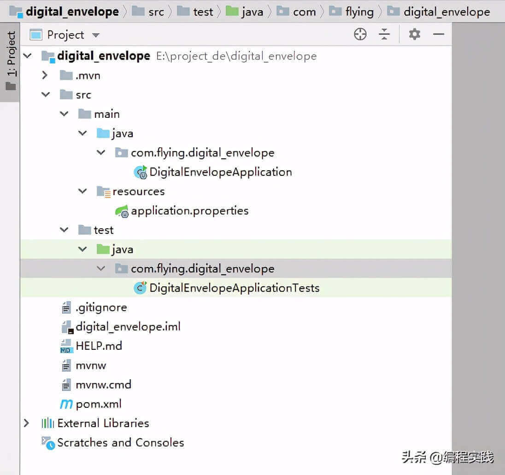The width and height of the screenshot is (505, 475).
Task: Open the Project view type dropdown arrow
Action: (x=96, y=35)
